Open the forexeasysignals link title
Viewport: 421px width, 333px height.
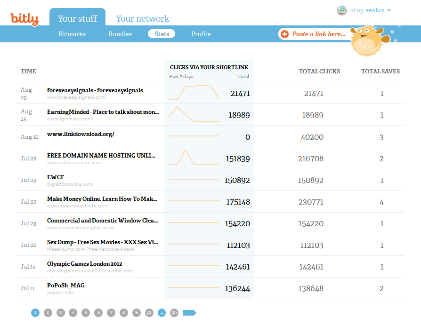tap(95, 90)
